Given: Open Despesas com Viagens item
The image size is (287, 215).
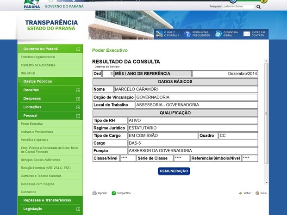Looking at the screenshot, I should coord(37,184).
